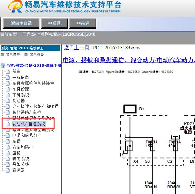Click the Graphic编号: 4824330 text

point(157,72)
